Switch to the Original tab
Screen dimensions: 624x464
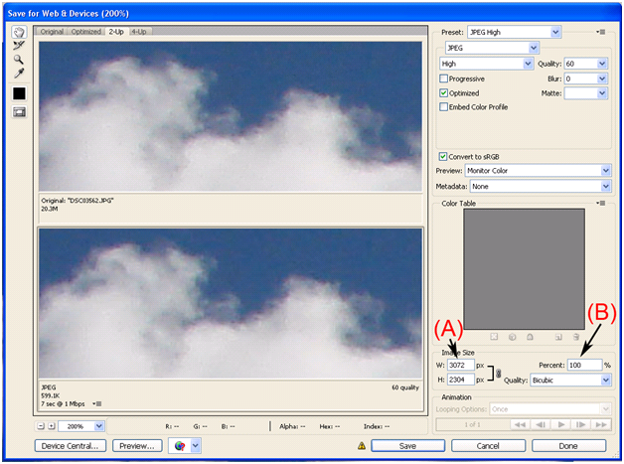point(52,32)
